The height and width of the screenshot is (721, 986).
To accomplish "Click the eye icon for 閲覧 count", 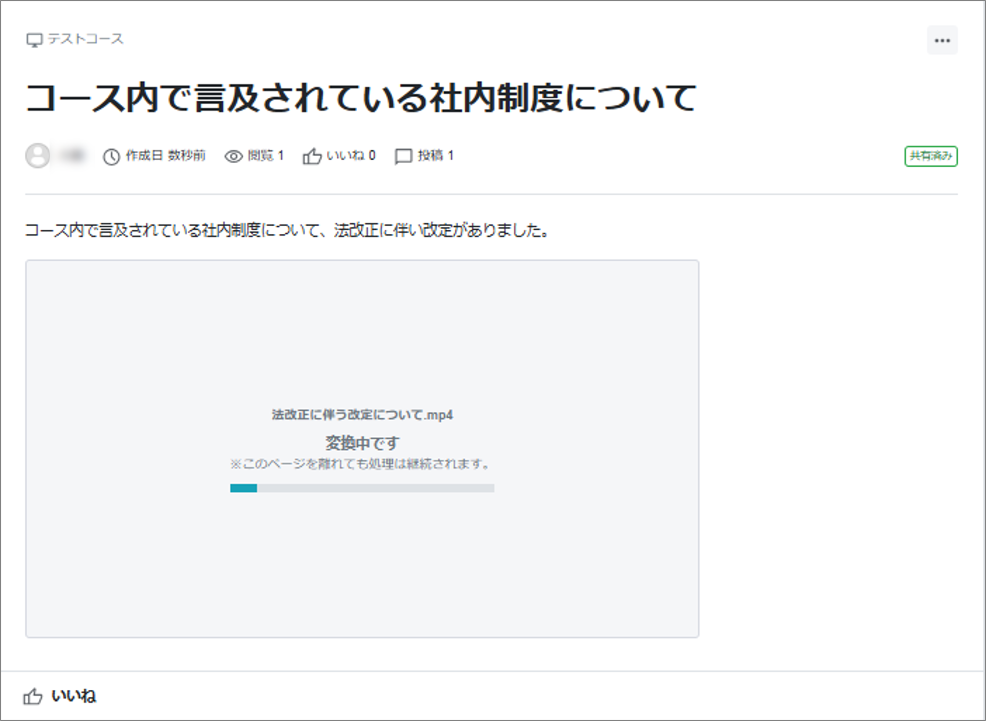I will pyautogui.click(x=233, y=156).
